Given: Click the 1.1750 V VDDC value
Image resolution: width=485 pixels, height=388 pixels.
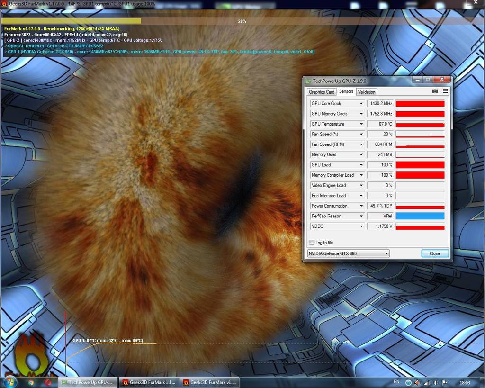Looking at the screenshot, I should coord(380,226).
